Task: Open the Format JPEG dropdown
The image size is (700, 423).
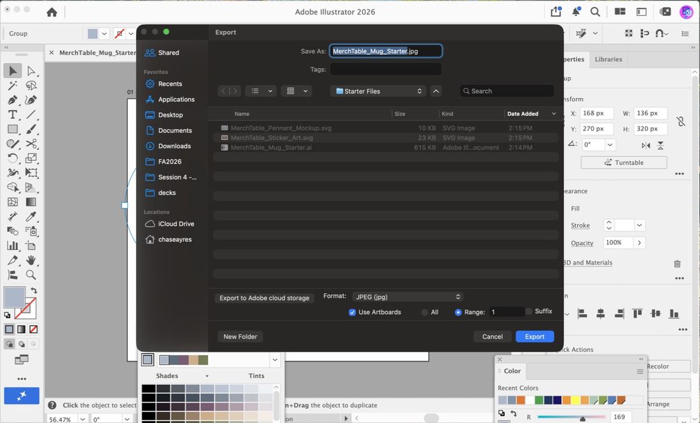Action: click(407, 296)
